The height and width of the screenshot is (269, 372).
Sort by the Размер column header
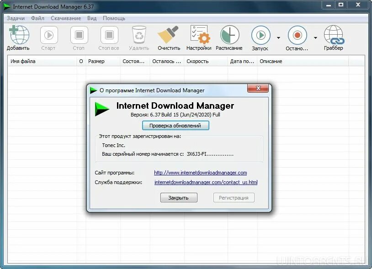coord(103,61)
